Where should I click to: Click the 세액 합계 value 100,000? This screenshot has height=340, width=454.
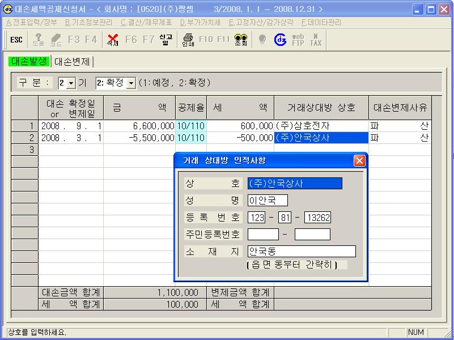point(155,304)
